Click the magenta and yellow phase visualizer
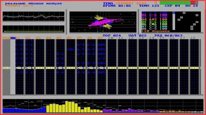The height and width of the screenshot is (115, 206). (x=103, y=22)
